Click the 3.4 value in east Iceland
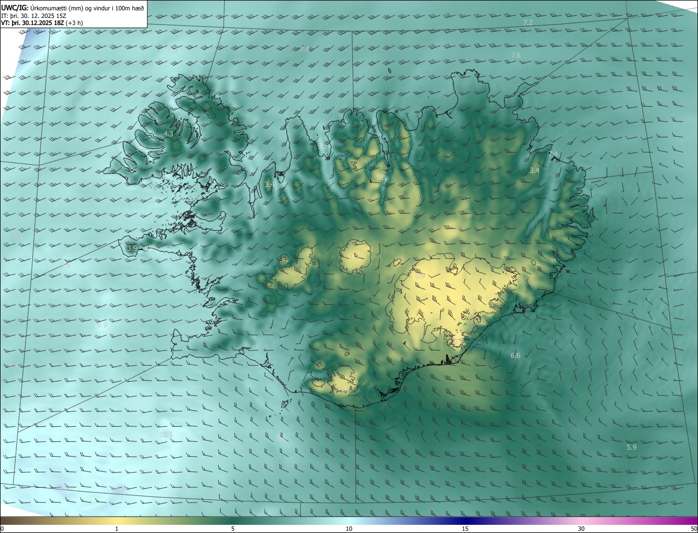 coord(534,170)
